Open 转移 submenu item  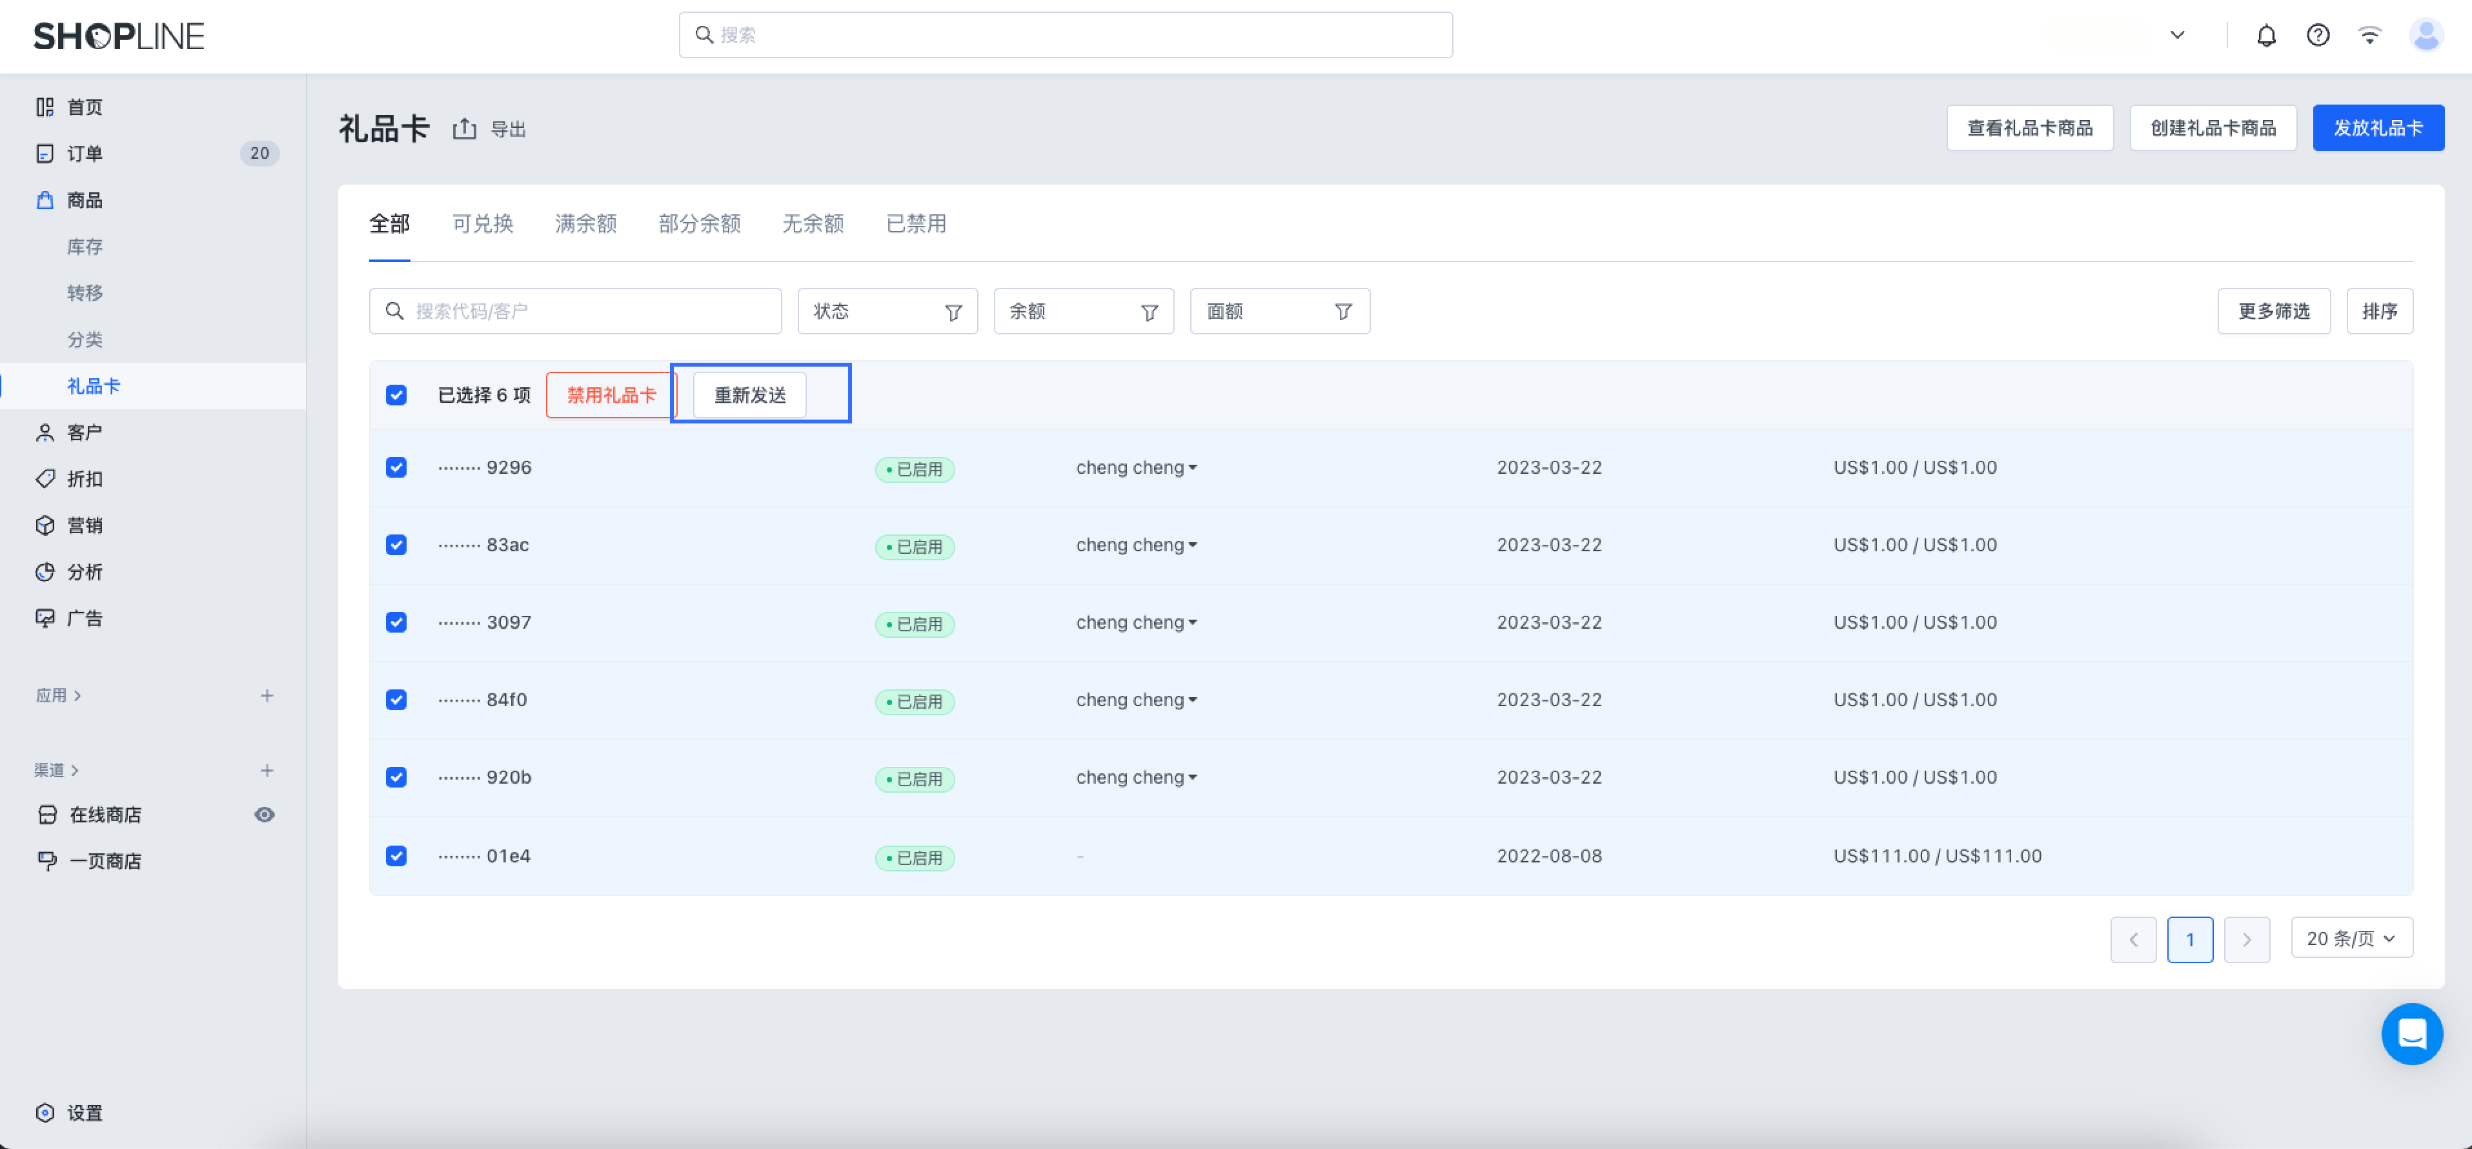point(85,293)
